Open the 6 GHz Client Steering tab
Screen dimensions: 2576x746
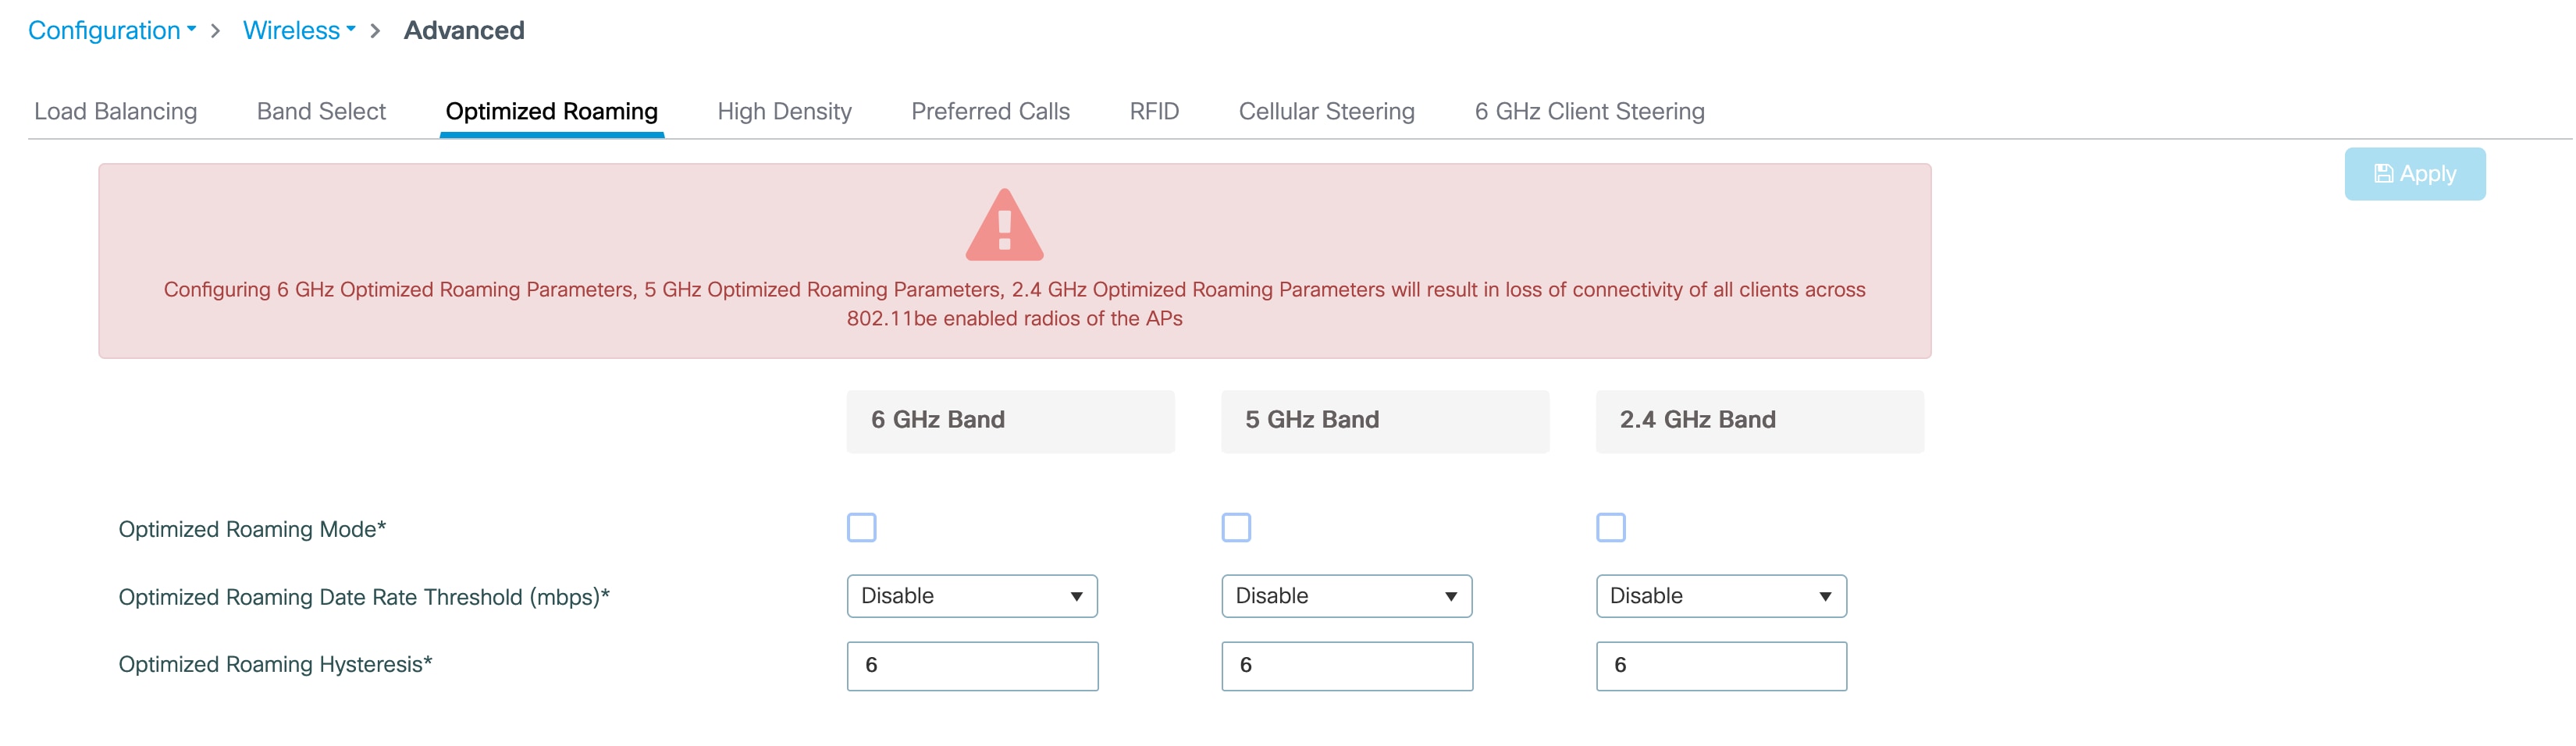[x=1589, y=111]
